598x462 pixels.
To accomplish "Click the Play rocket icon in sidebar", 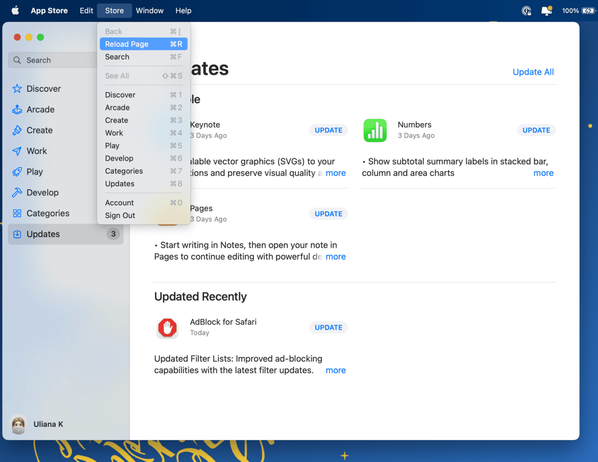I will [17, 172].
